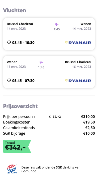The image size is (102, 181).
Task: Click Brussel Charleroi departure on first flight
Action: pos(20,24)
